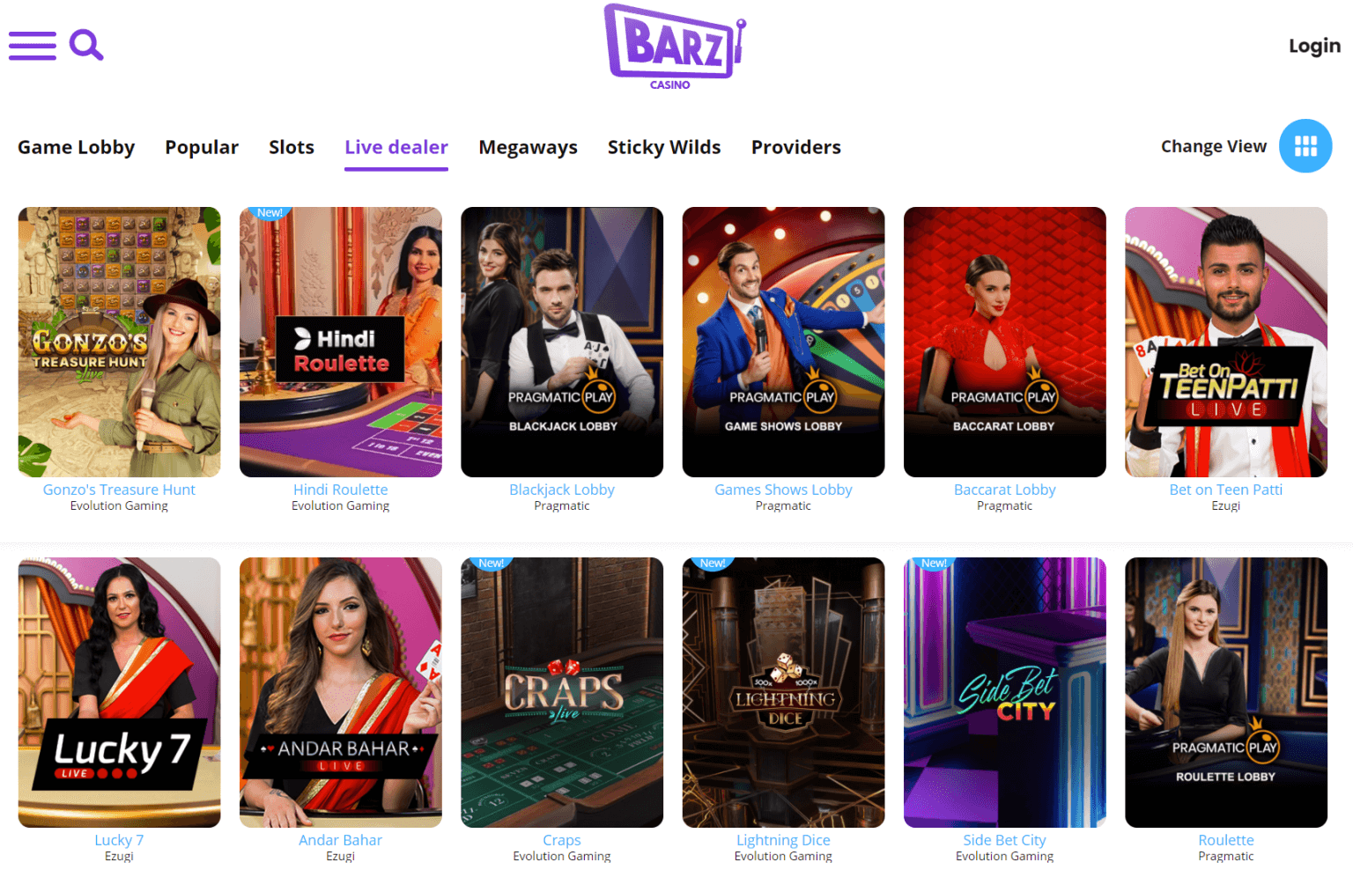This screenshot has width=1353, height=892.
Task: Click the Barz Casino logo
Action: 675,47
